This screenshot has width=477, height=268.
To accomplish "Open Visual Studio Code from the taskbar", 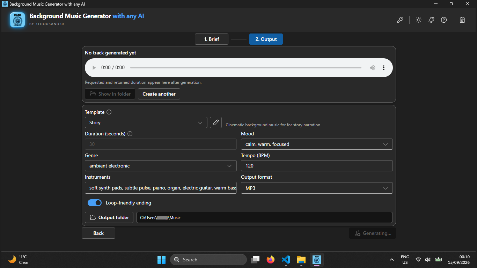I will 286,260.
